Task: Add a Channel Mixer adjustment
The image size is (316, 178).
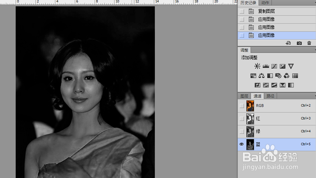Action: 286,76
